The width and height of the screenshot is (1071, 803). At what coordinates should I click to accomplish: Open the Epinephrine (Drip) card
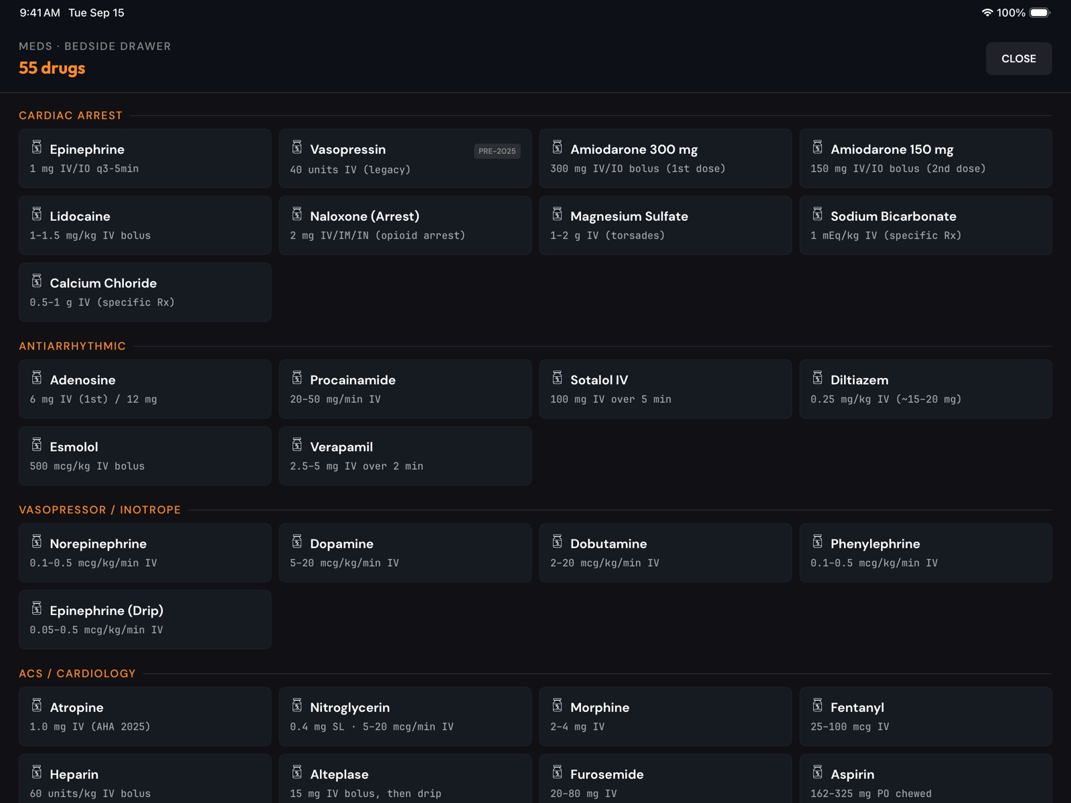click(x=145, y=620)
